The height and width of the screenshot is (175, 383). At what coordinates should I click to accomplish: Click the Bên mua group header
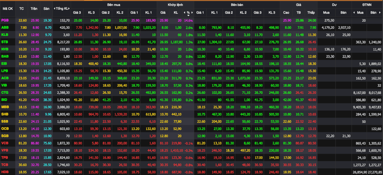pos(114,4)
